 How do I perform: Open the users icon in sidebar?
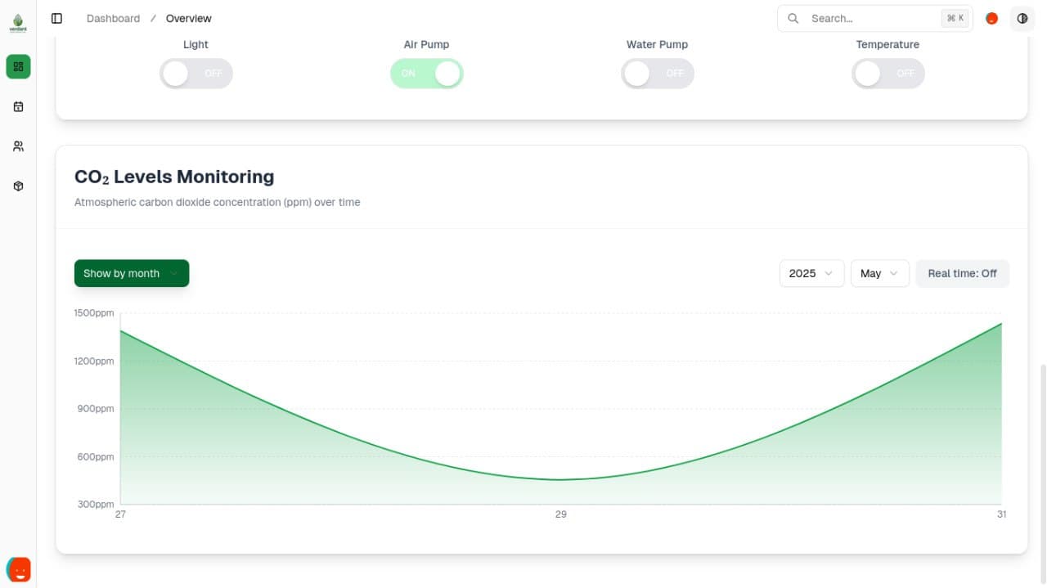[18, 146]
